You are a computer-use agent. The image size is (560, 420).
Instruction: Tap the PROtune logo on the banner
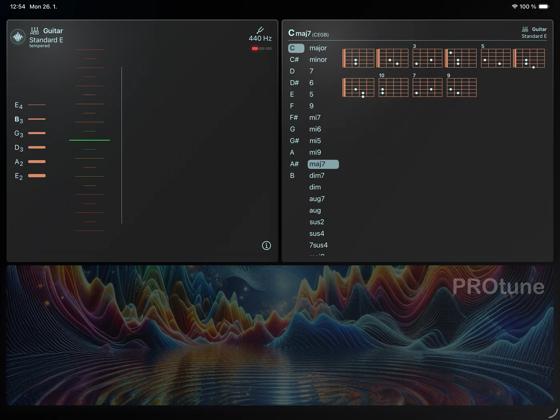pyautogui.click(x=498, y=286)
